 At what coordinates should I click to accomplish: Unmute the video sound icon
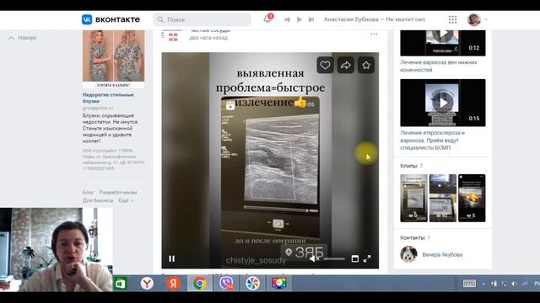point(314,258)
